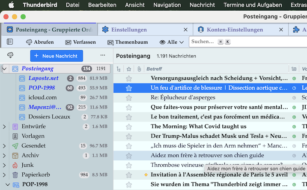Focus the Suchen search field
307x190 pixels.
click(248, 42)
